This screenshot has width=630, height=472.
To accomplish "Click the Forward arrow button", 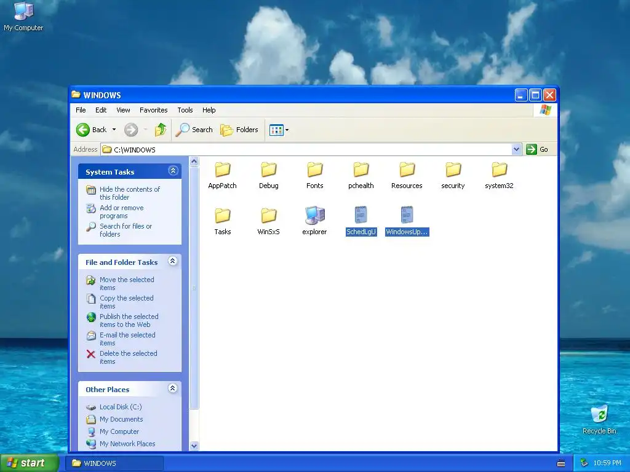I will point(131,130).
